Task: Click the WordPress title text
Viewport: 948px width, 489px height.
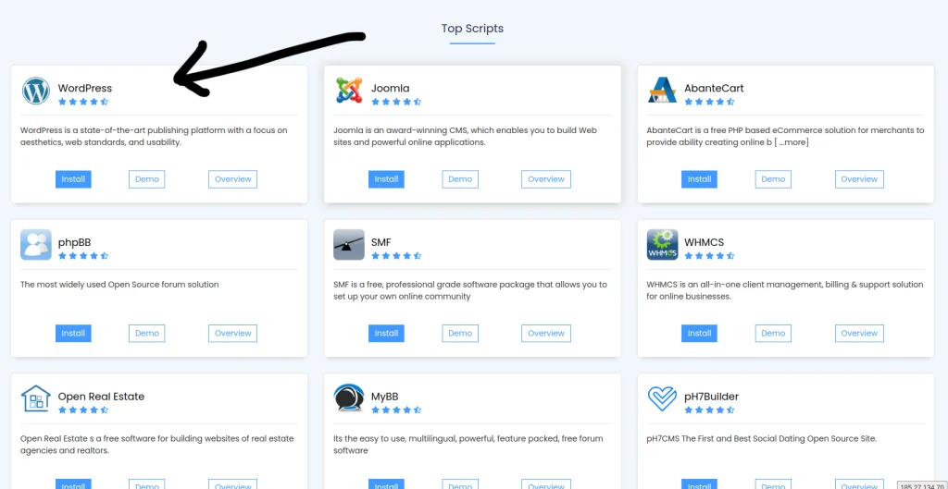Action: 84,88
